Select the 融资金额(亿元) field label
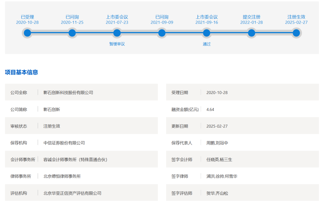Image resolution: width=321 pixels, height=202 pixels. 185,110
